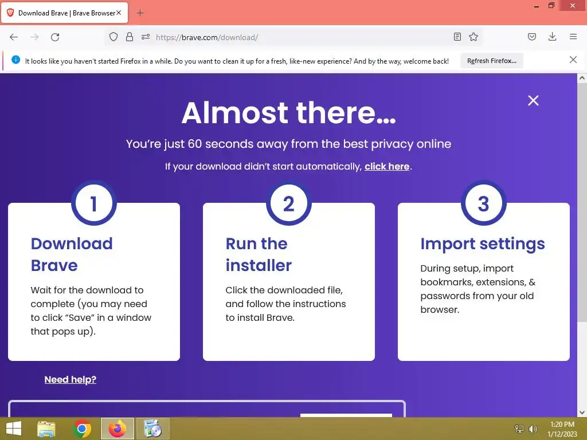This screenshot has height=440, width=587.
Task: Click the '60 seconds away' subtitle text
Action: (x=289, y=144)
